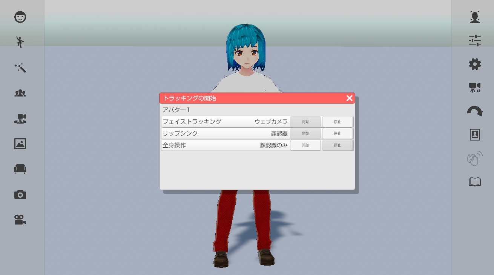Stop リップシンク with the 停止 button
Viewport: 494px width, 275px height.
click(337, 133)
